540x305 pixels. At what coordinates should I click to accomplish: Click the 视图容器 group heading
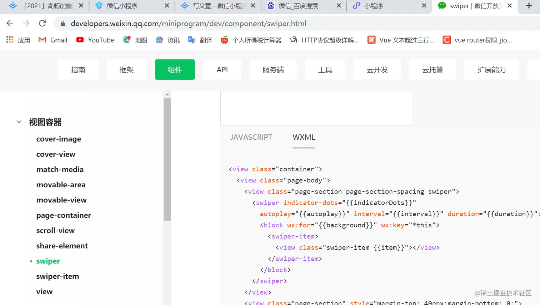45,122
